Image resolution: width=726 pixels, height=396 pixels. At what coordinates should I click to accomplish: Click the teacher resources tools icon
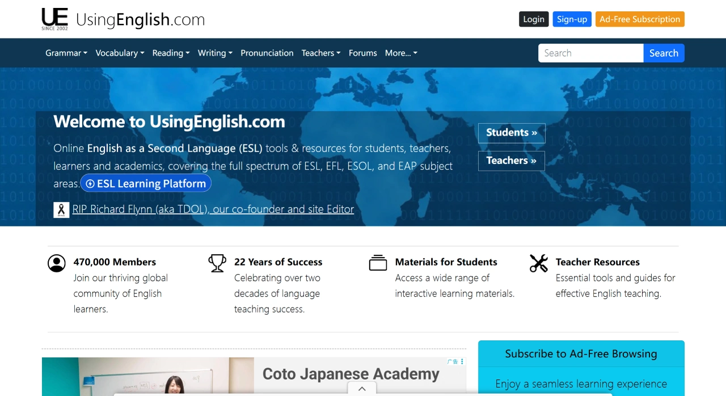pyautogui.click(x=538, y=263)
